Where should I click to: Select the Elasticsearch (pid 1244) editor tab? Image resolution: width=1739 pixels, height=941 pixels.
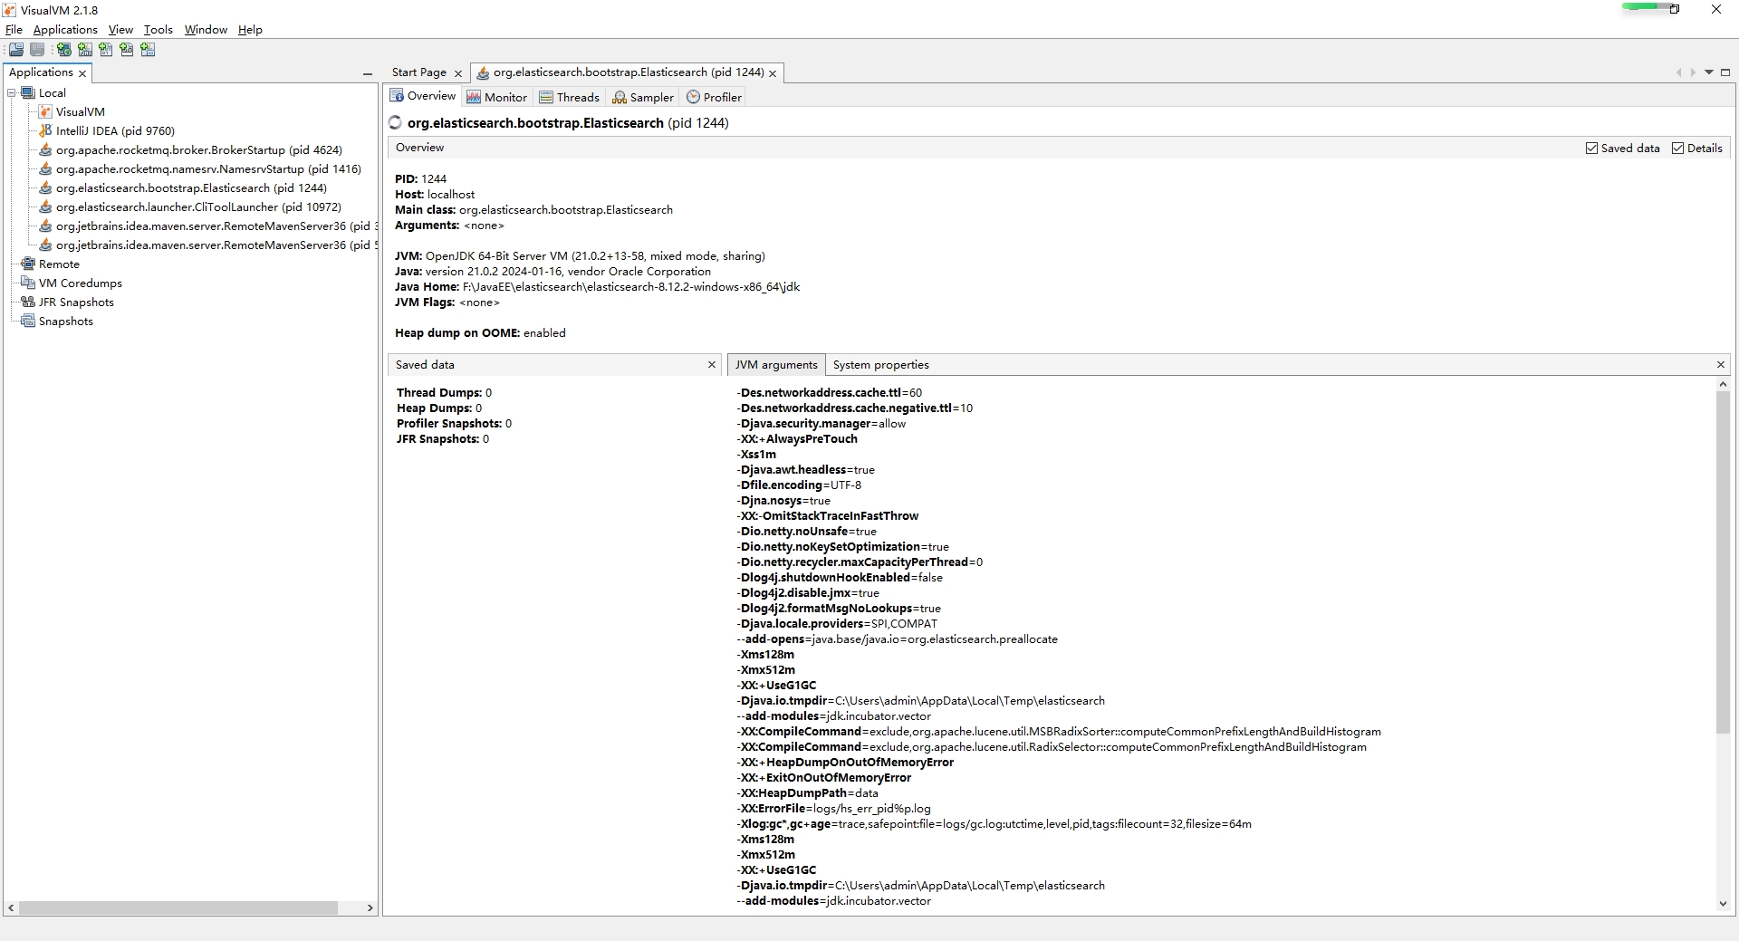click(x=629, y=72)
